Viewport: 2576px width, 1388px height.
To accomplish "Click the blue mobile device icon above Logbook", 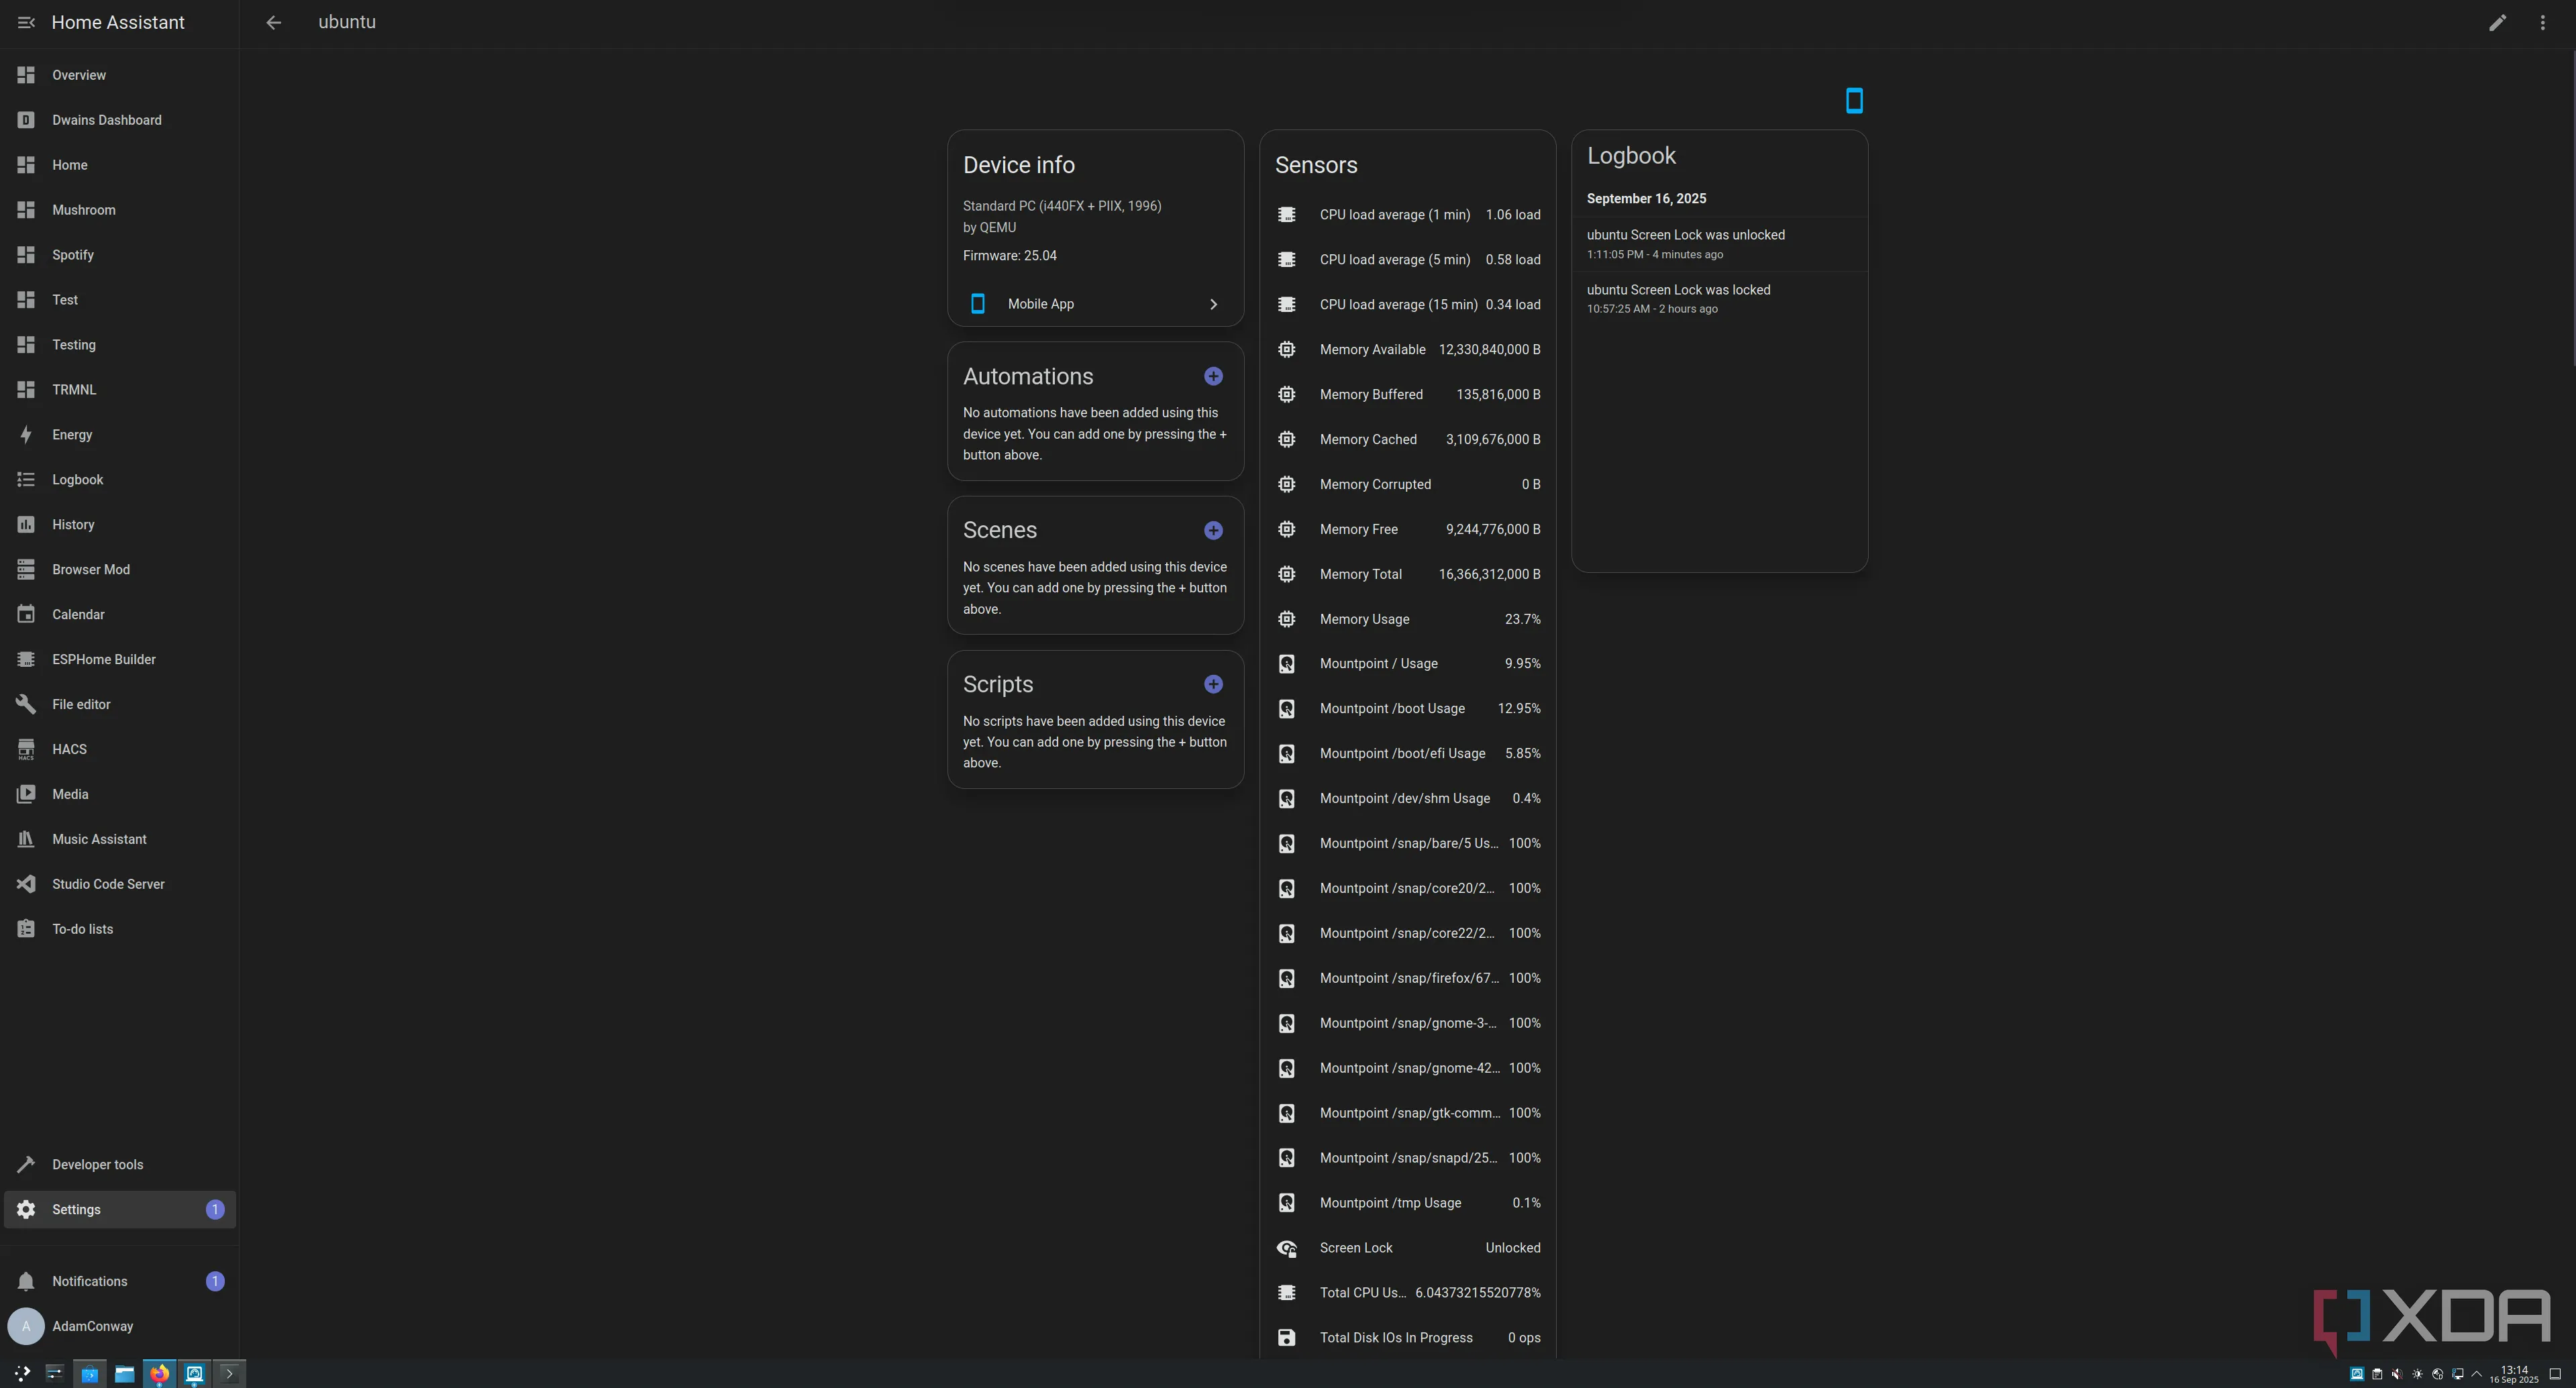I will click(1853, 100).
